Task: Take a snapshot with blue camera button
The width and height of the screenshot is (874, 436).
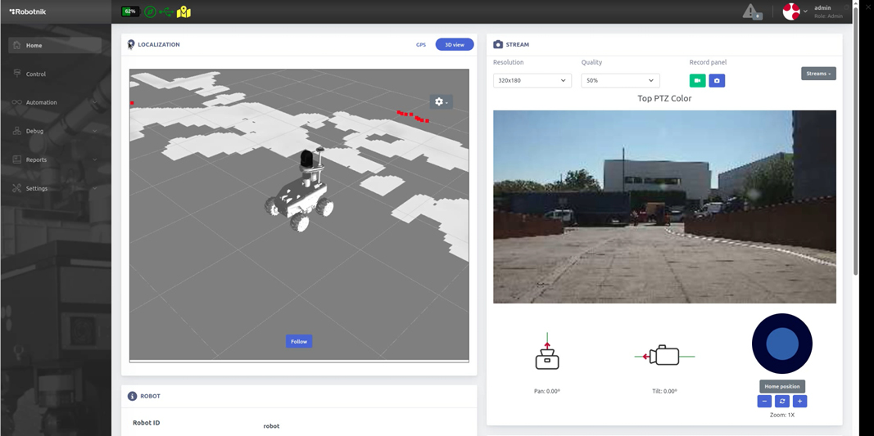Action: (717, 80)
